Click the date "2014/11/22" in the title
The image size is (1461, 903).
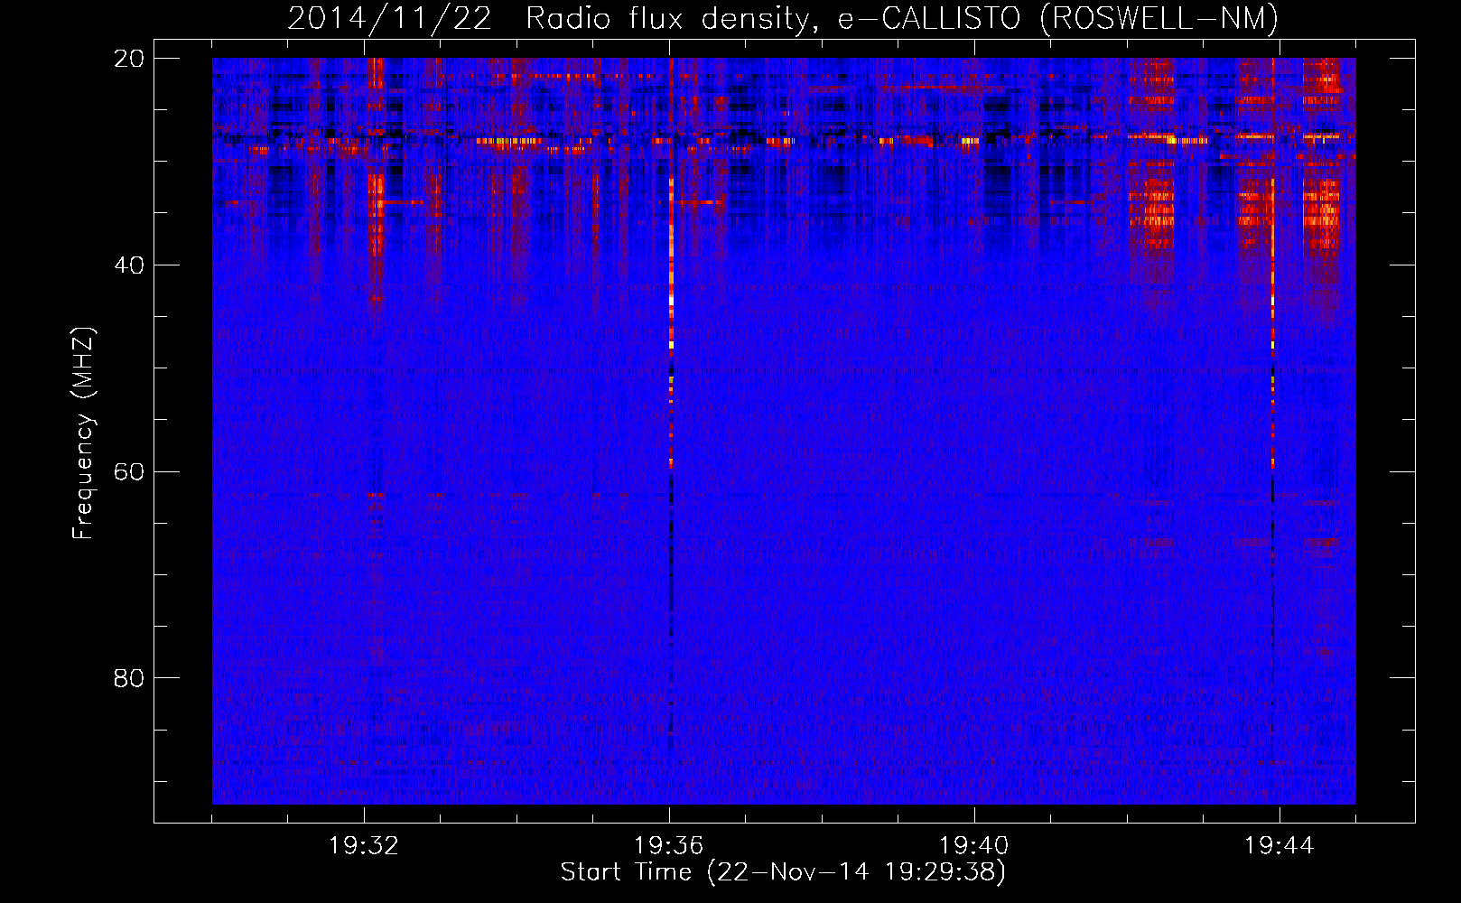pos(390,18)
